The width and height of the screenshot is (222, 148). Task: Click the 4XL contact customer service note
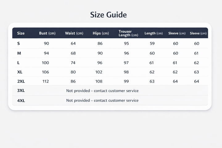click(102, 101)
